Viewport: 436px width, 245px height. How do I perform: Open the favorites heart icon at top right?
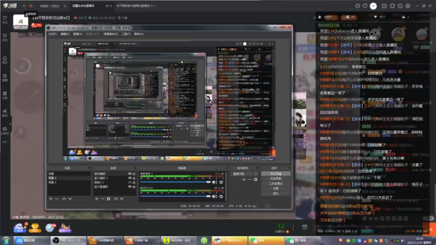tap(365, 6)
